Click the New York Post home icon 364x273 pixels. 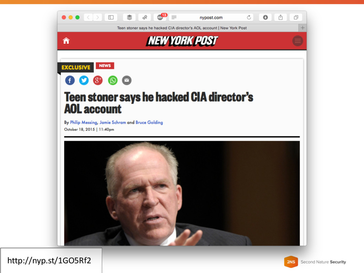(x=66, y=41)
